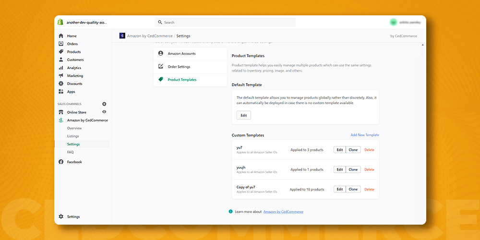
Task: Click the Customers person icon
Action: pos(61,60)
